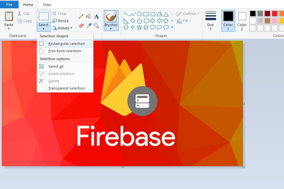The width and height of the screenshot is (284, 189).
Task: Expand the Rotate dropdown
Action: pos(63,28)
